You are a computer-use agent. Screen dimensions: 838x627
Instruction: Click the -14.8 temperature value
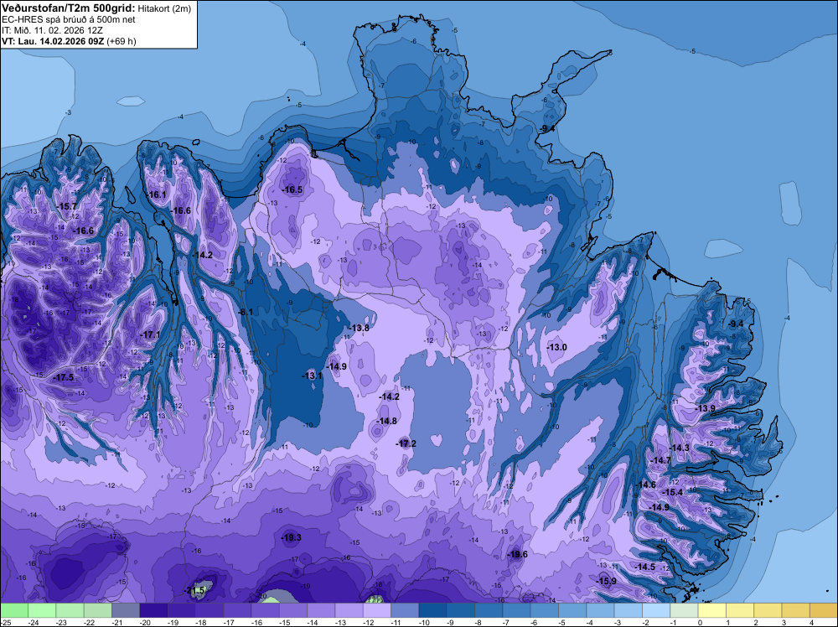click(386, 421)
